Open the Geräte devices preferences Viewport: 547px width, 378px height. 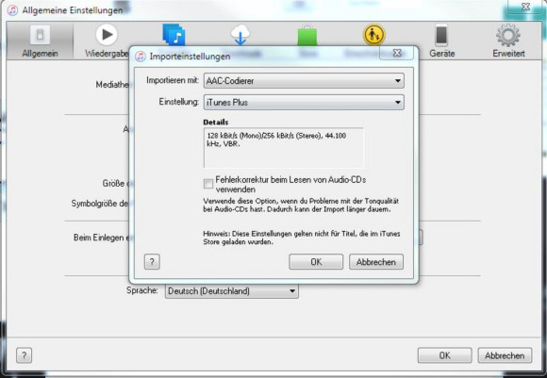coord(441,41)
